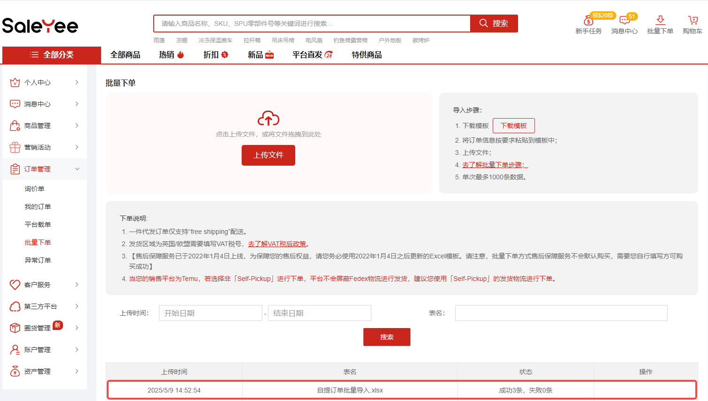
Task: Select 我的订单 in the sidebar
Action: [38, 207]
